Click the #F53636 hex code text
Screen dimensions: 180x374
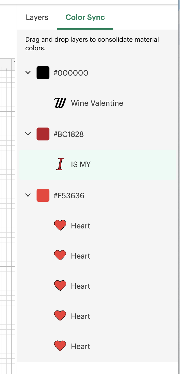[x=69, y=196]
